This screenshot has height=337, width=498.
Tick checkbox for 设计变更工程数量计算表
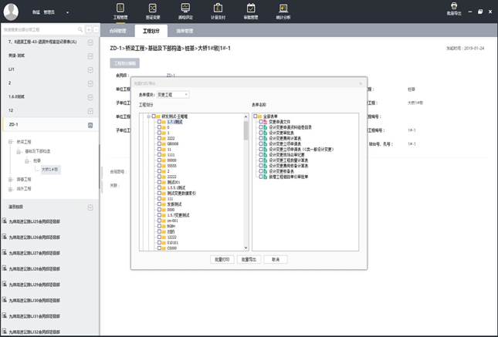[261, 160]
